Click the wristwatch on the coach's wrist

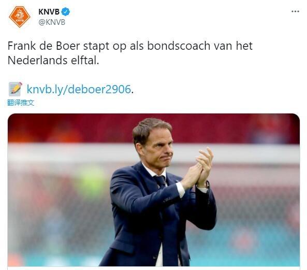click(207, 185)
